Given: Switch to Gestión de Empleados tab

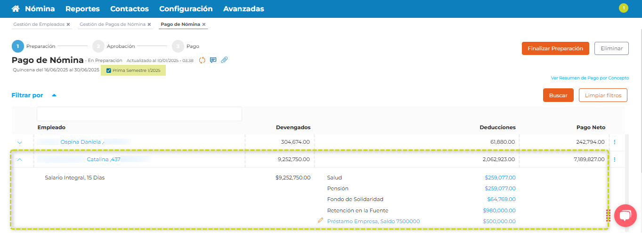Looking at the screenshot, I should [39, 24].
